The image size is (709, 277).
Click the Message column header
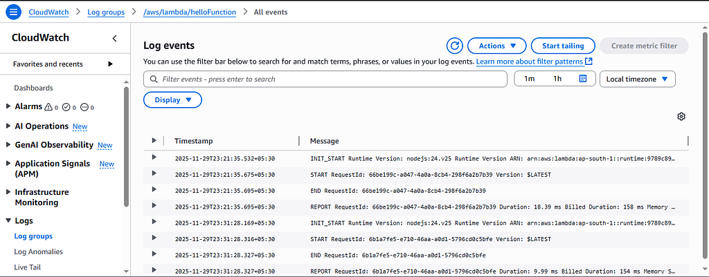(324, 141)
